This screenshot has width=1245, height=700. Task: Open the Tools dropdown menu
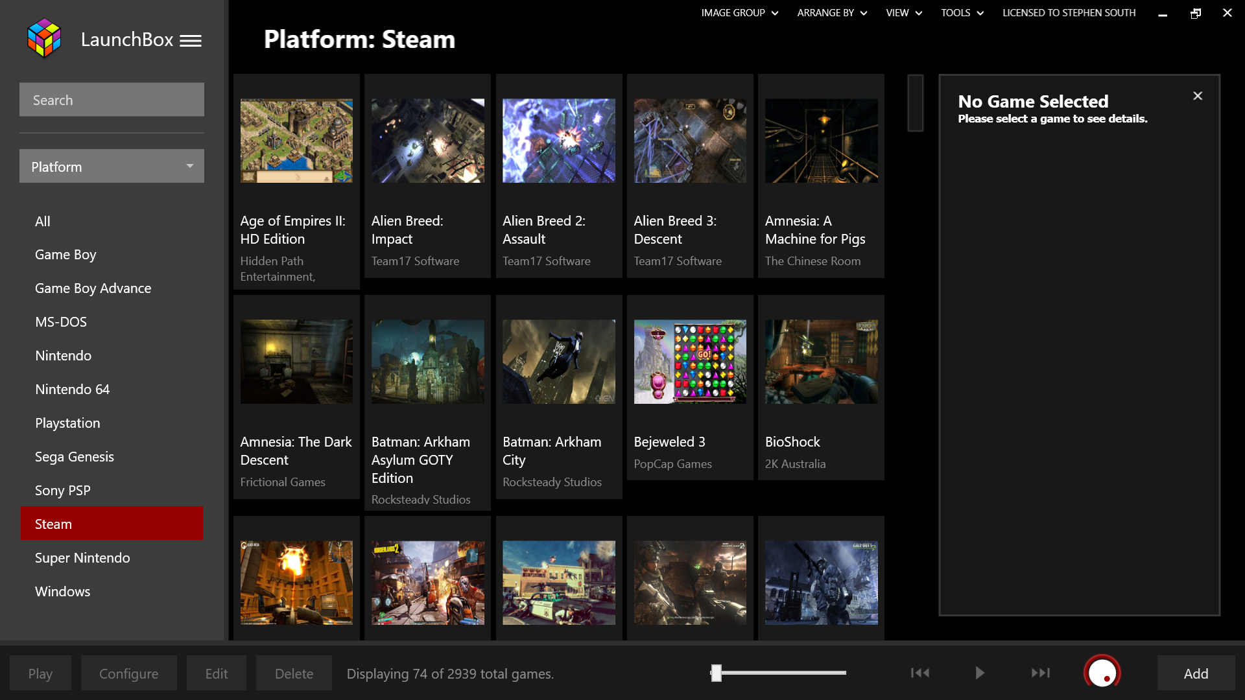(x=962, y=13)
